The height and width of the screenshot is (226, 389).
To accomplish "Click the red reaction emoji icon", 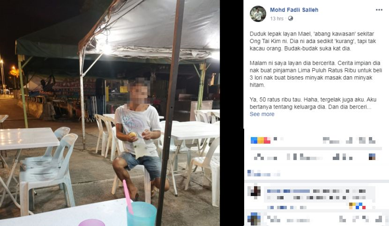I will [x=267, y=140].
